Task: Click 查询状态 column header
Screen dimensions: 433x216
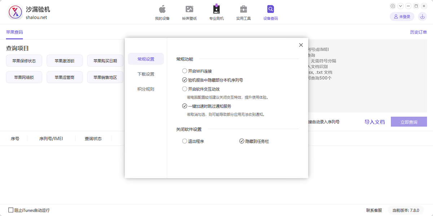Action: point(93,138)
